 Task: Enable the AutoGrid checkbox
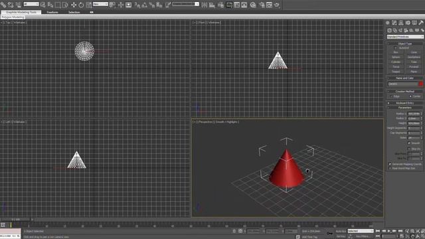point(396,48)
